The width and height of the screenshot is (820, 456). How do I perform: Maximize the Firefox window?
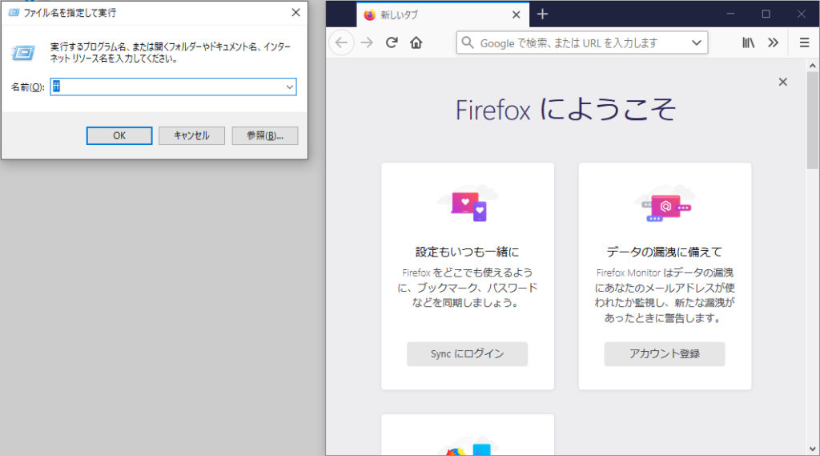click(x=766, y=14)
